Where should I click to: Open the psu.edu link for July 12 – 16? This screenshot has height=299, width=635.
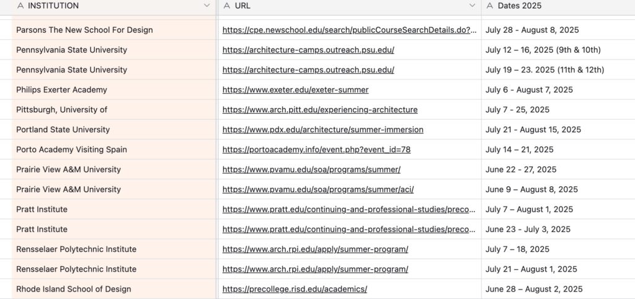308,50
